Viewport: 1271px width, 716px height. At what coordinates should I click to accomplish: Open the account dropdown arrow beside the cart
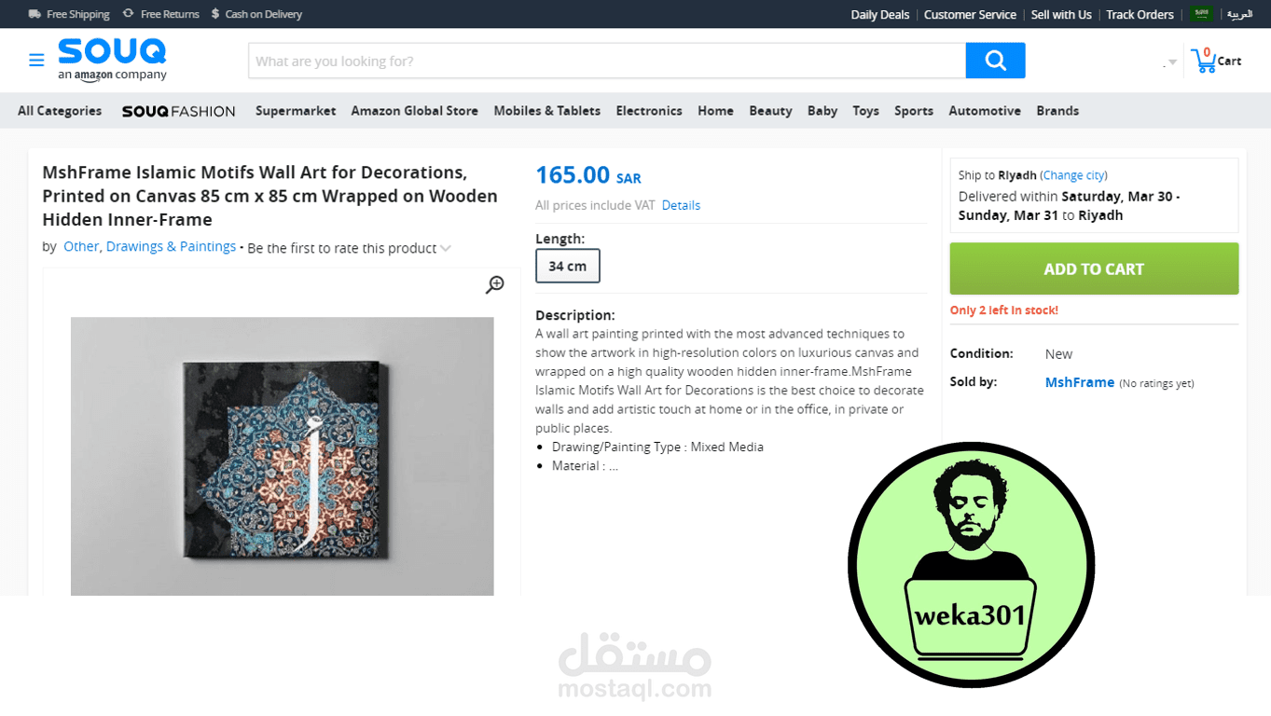pyautogui.click(x=1172, y=62)
